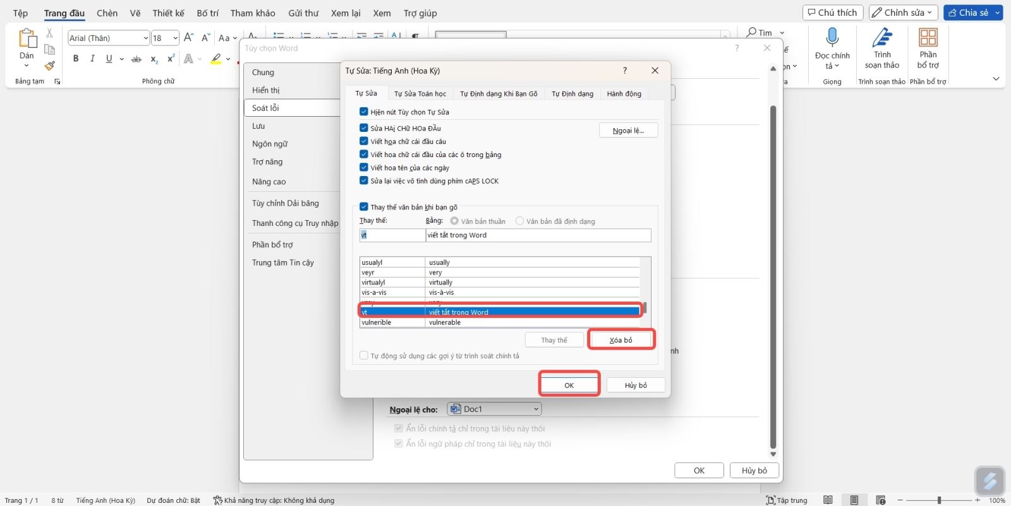Open the Aa change case dropdown
The width and height of the screenshot is (1011, 506).
point(227,38)
